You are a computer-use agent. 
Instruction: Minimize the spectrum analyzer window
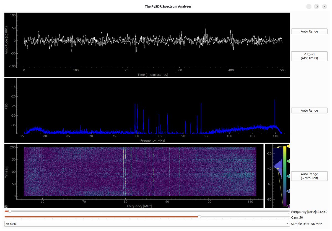309,6
